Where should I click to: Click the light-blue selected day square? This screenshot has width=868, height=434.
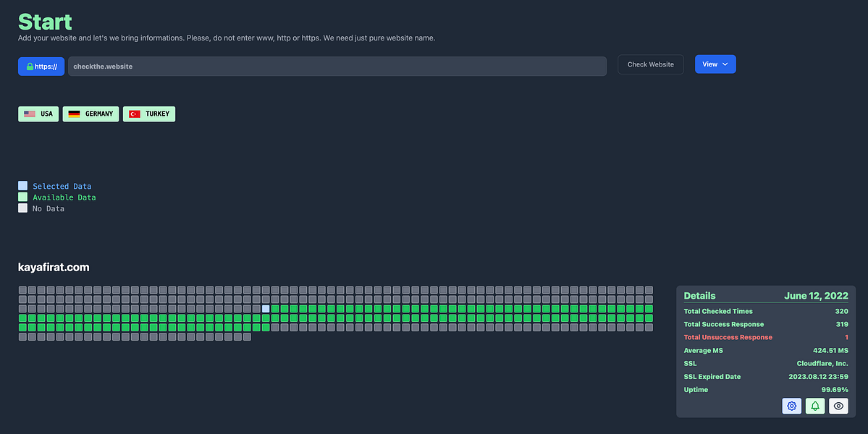coord(266,308)
